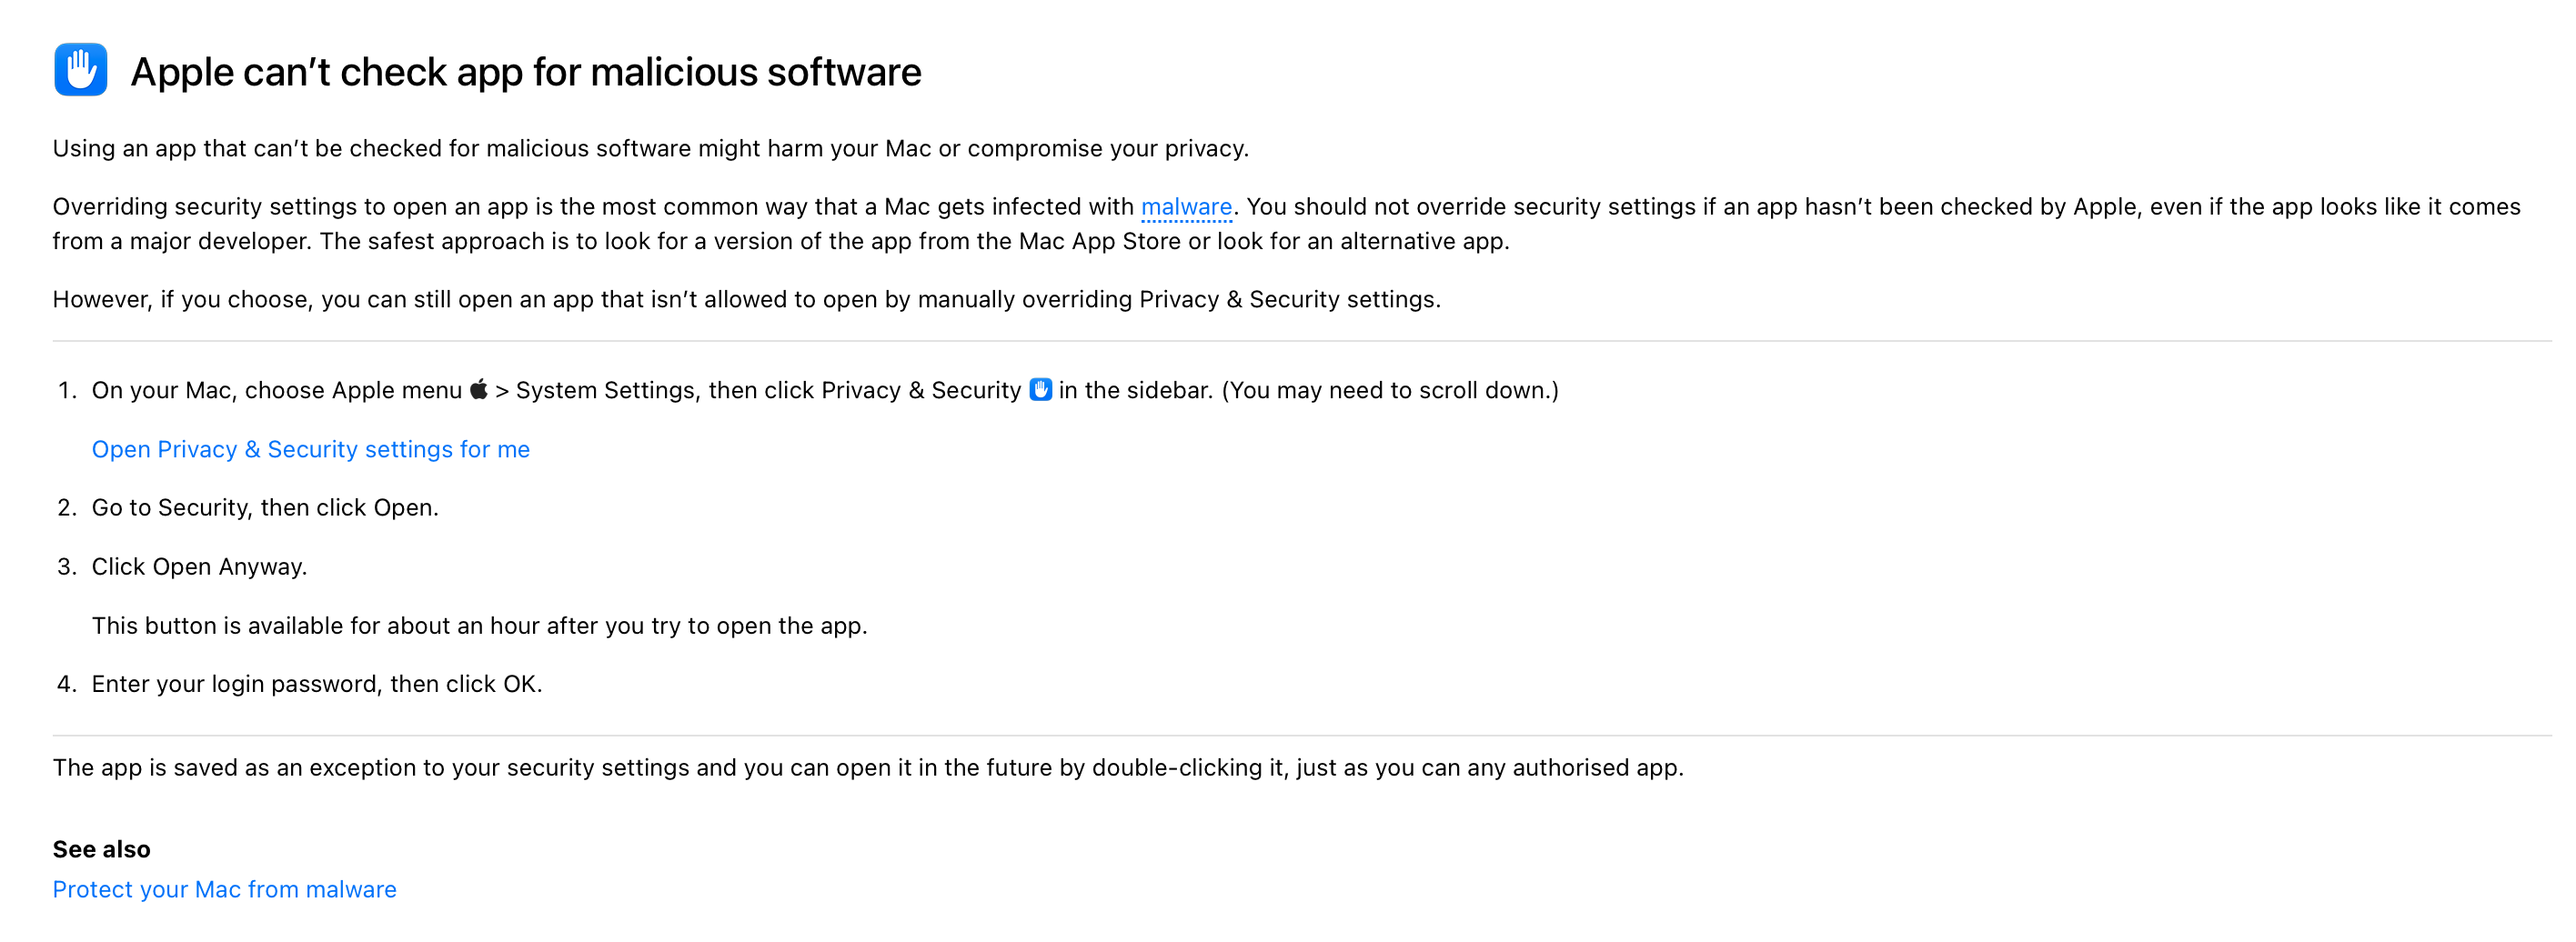Click the paragraph starting with However, if you choose
Image resolution: width=2576 pixels, height=942 pixels.
746,300
